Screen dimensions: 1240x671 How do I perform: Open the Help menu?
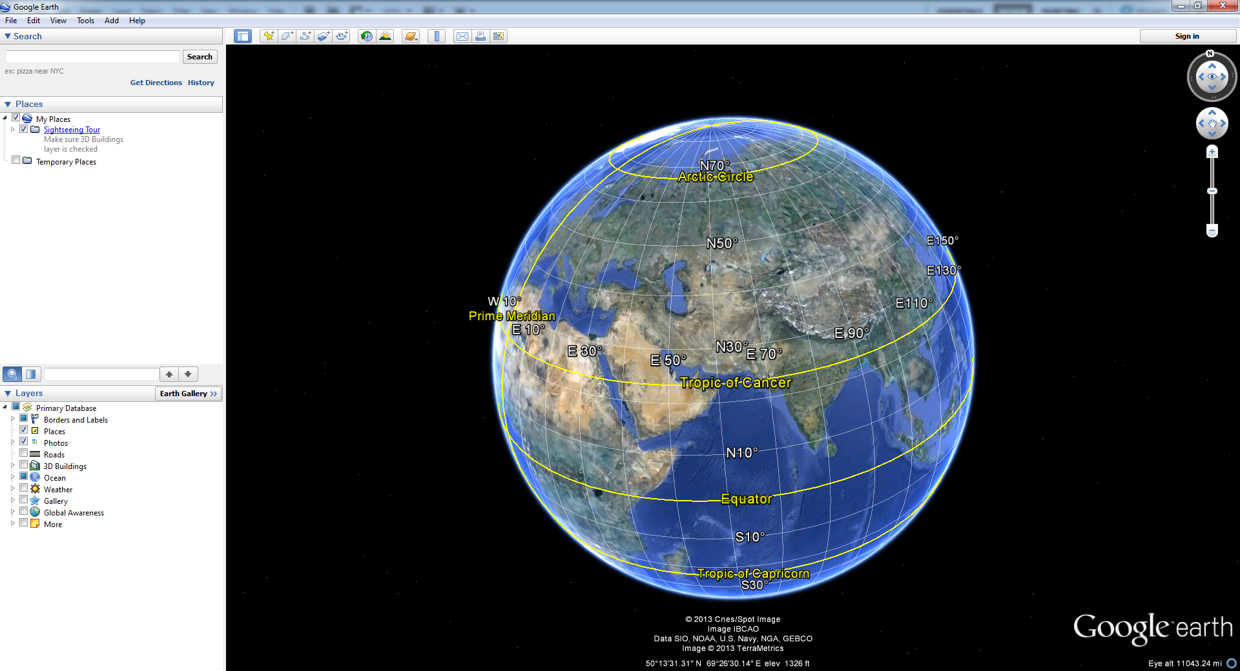137,21
